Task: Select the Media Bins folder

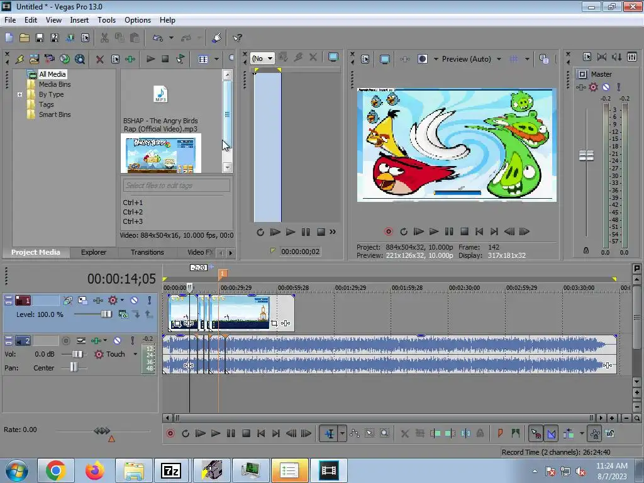Action: pos(55,84)
